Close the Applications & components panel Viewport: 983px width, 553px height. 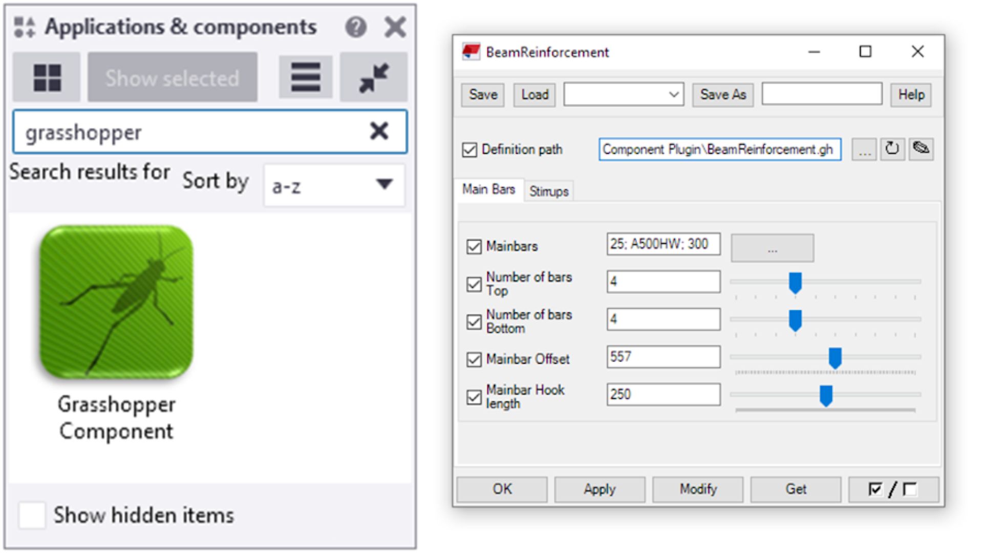tap(395, 27)
